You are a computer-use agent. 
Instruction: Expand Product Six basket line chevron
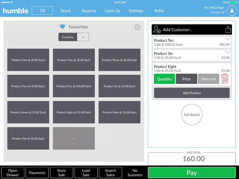(x=227, y=52)
